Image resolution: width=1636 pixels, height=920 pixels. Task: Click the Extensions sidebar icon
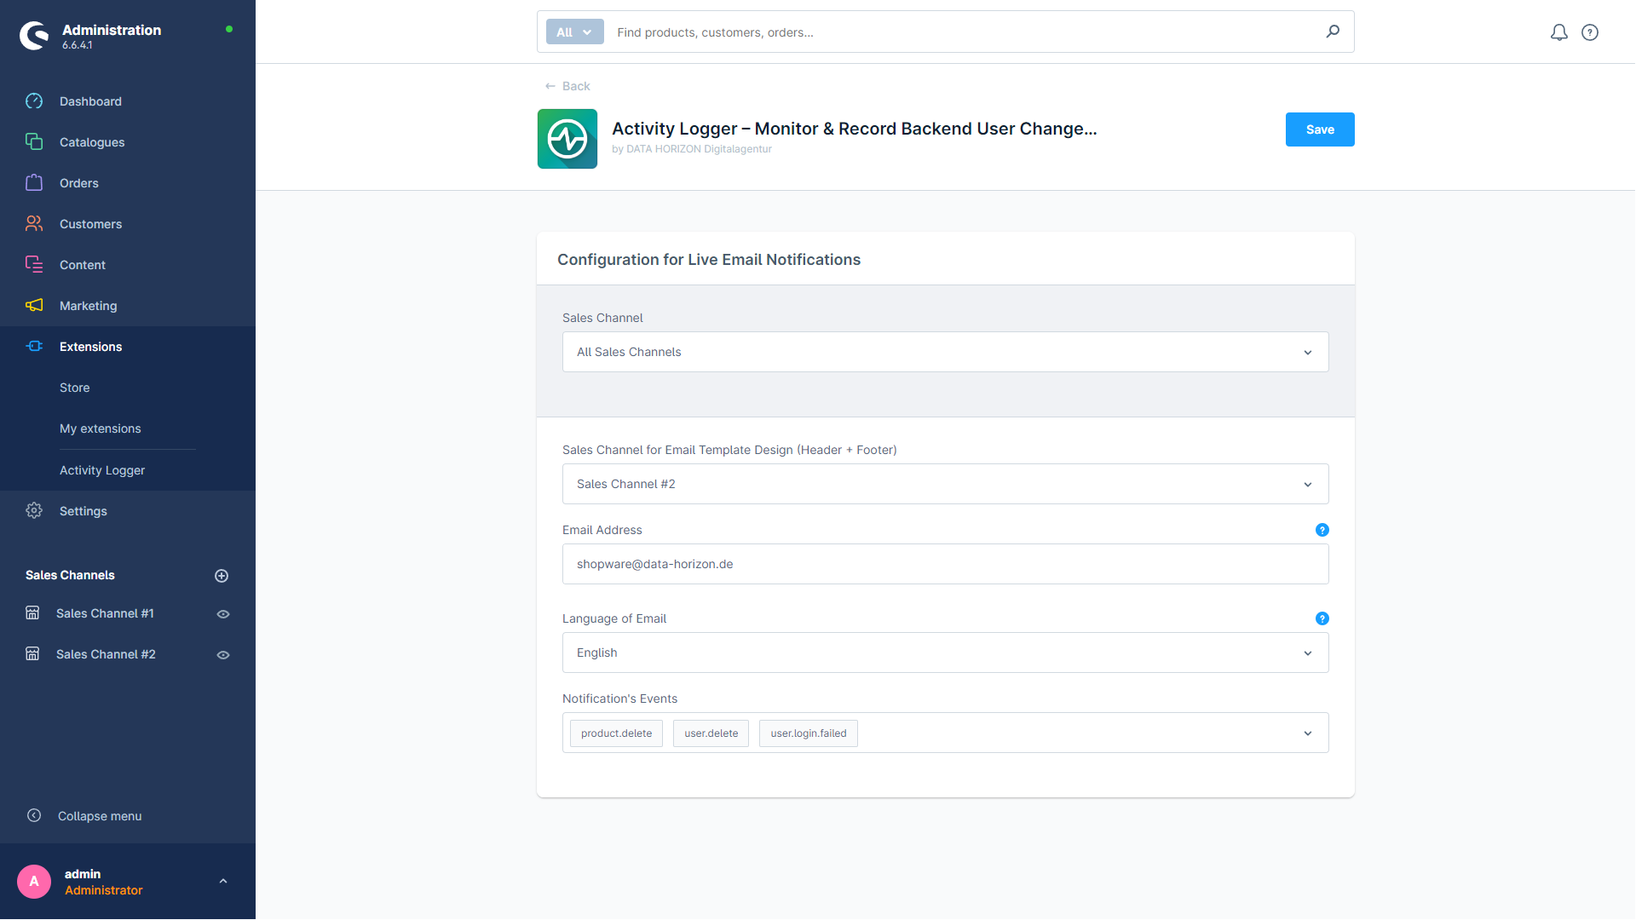click(x=34, y=346)
